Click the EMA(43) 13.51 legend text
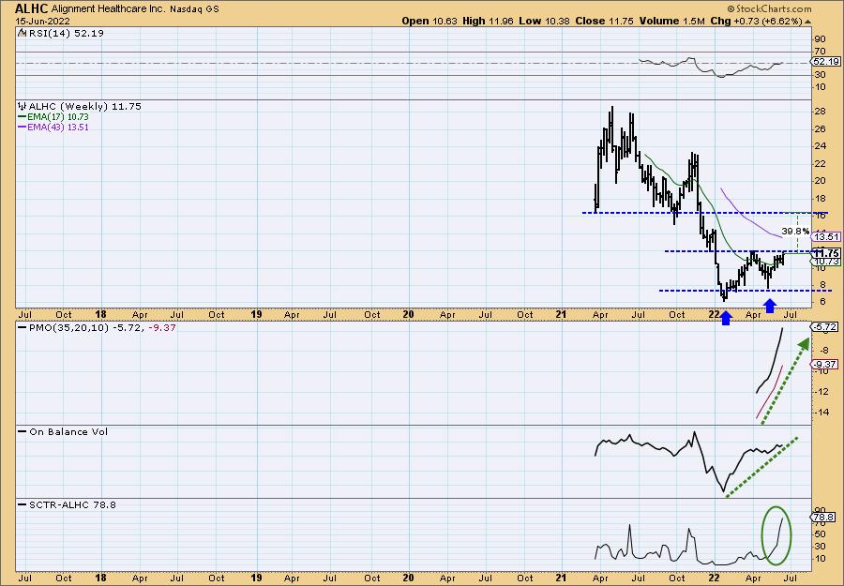 coord(59,128)
